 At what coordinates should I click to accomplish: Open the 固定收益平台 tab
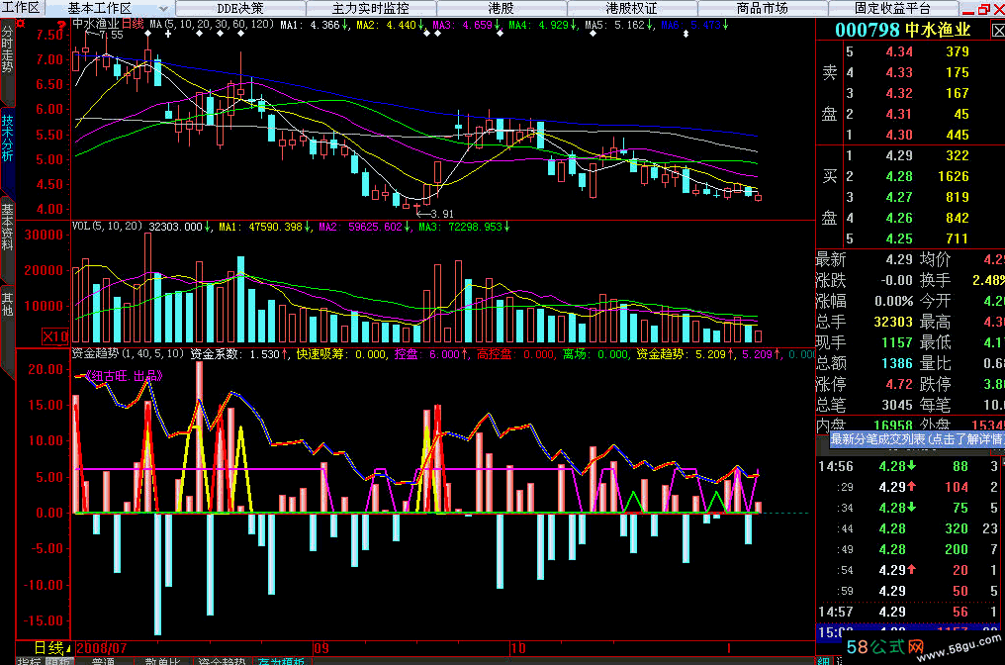[x=893, y=8]
